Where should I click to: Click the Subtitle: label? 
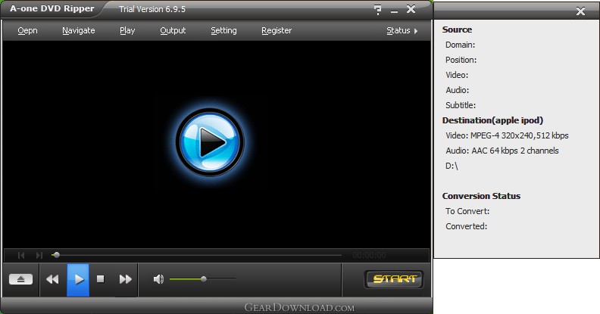[461, 105]
